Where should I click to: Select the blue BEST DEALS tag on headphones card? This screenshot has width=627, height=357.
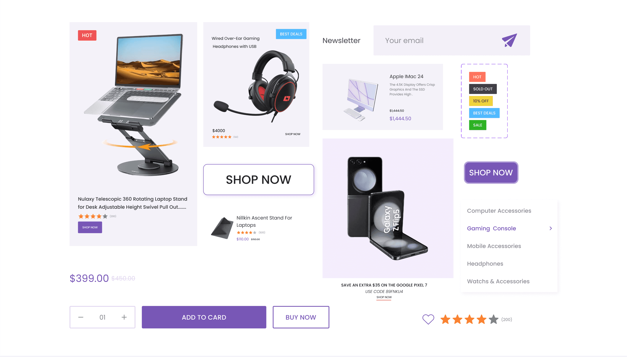pyautogui.click(x=291, y=34)
